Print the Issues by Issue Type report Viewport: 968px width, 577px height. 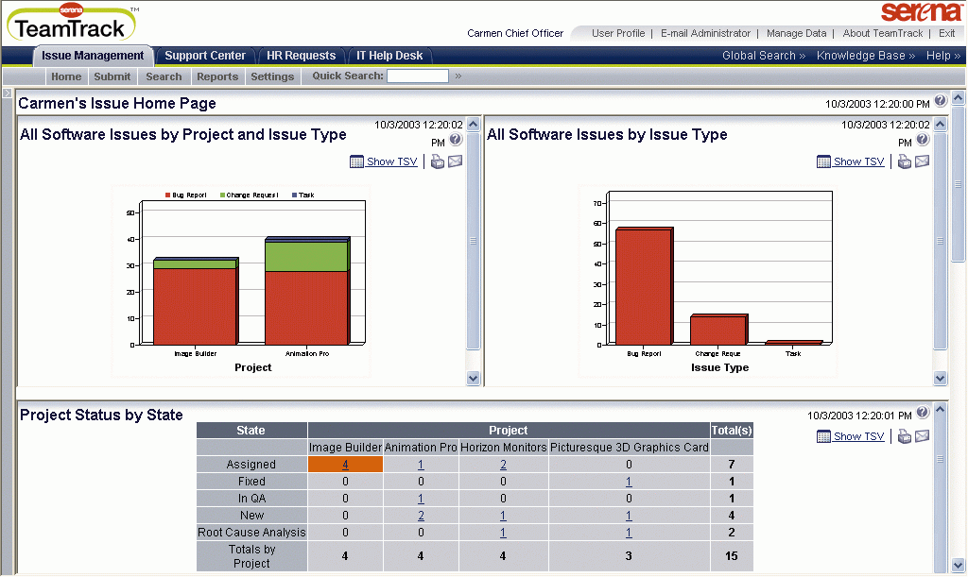(905, 161)
